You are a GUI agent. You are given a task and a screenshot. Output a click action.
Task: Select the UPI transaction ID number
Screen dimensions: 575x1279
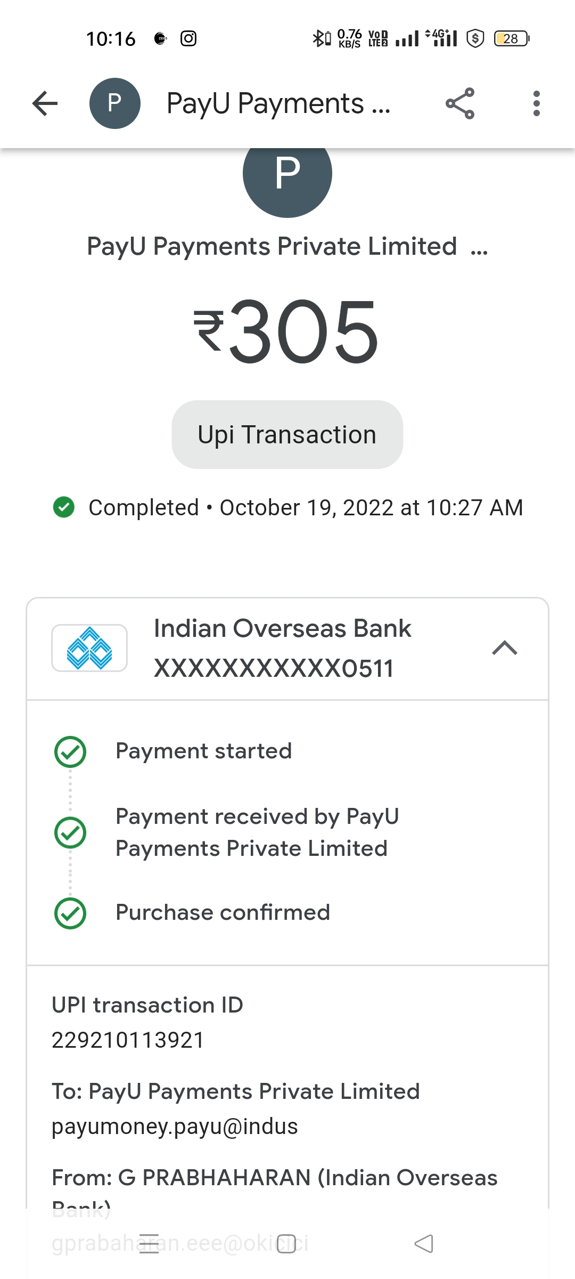128,1040
